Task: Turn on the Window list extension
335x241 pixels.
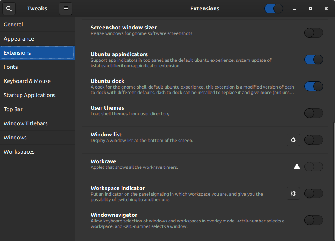Action: click(x=313, y=140)
